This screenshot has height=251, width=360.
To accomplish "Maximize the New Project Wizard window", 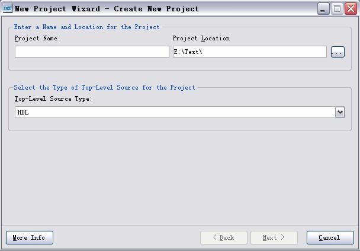I will tap(337, 9).
